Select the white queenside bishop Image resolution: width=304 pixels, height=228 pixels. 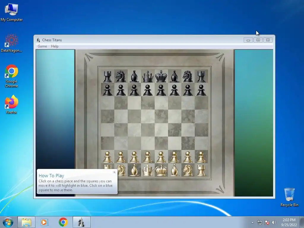[134, 170]
